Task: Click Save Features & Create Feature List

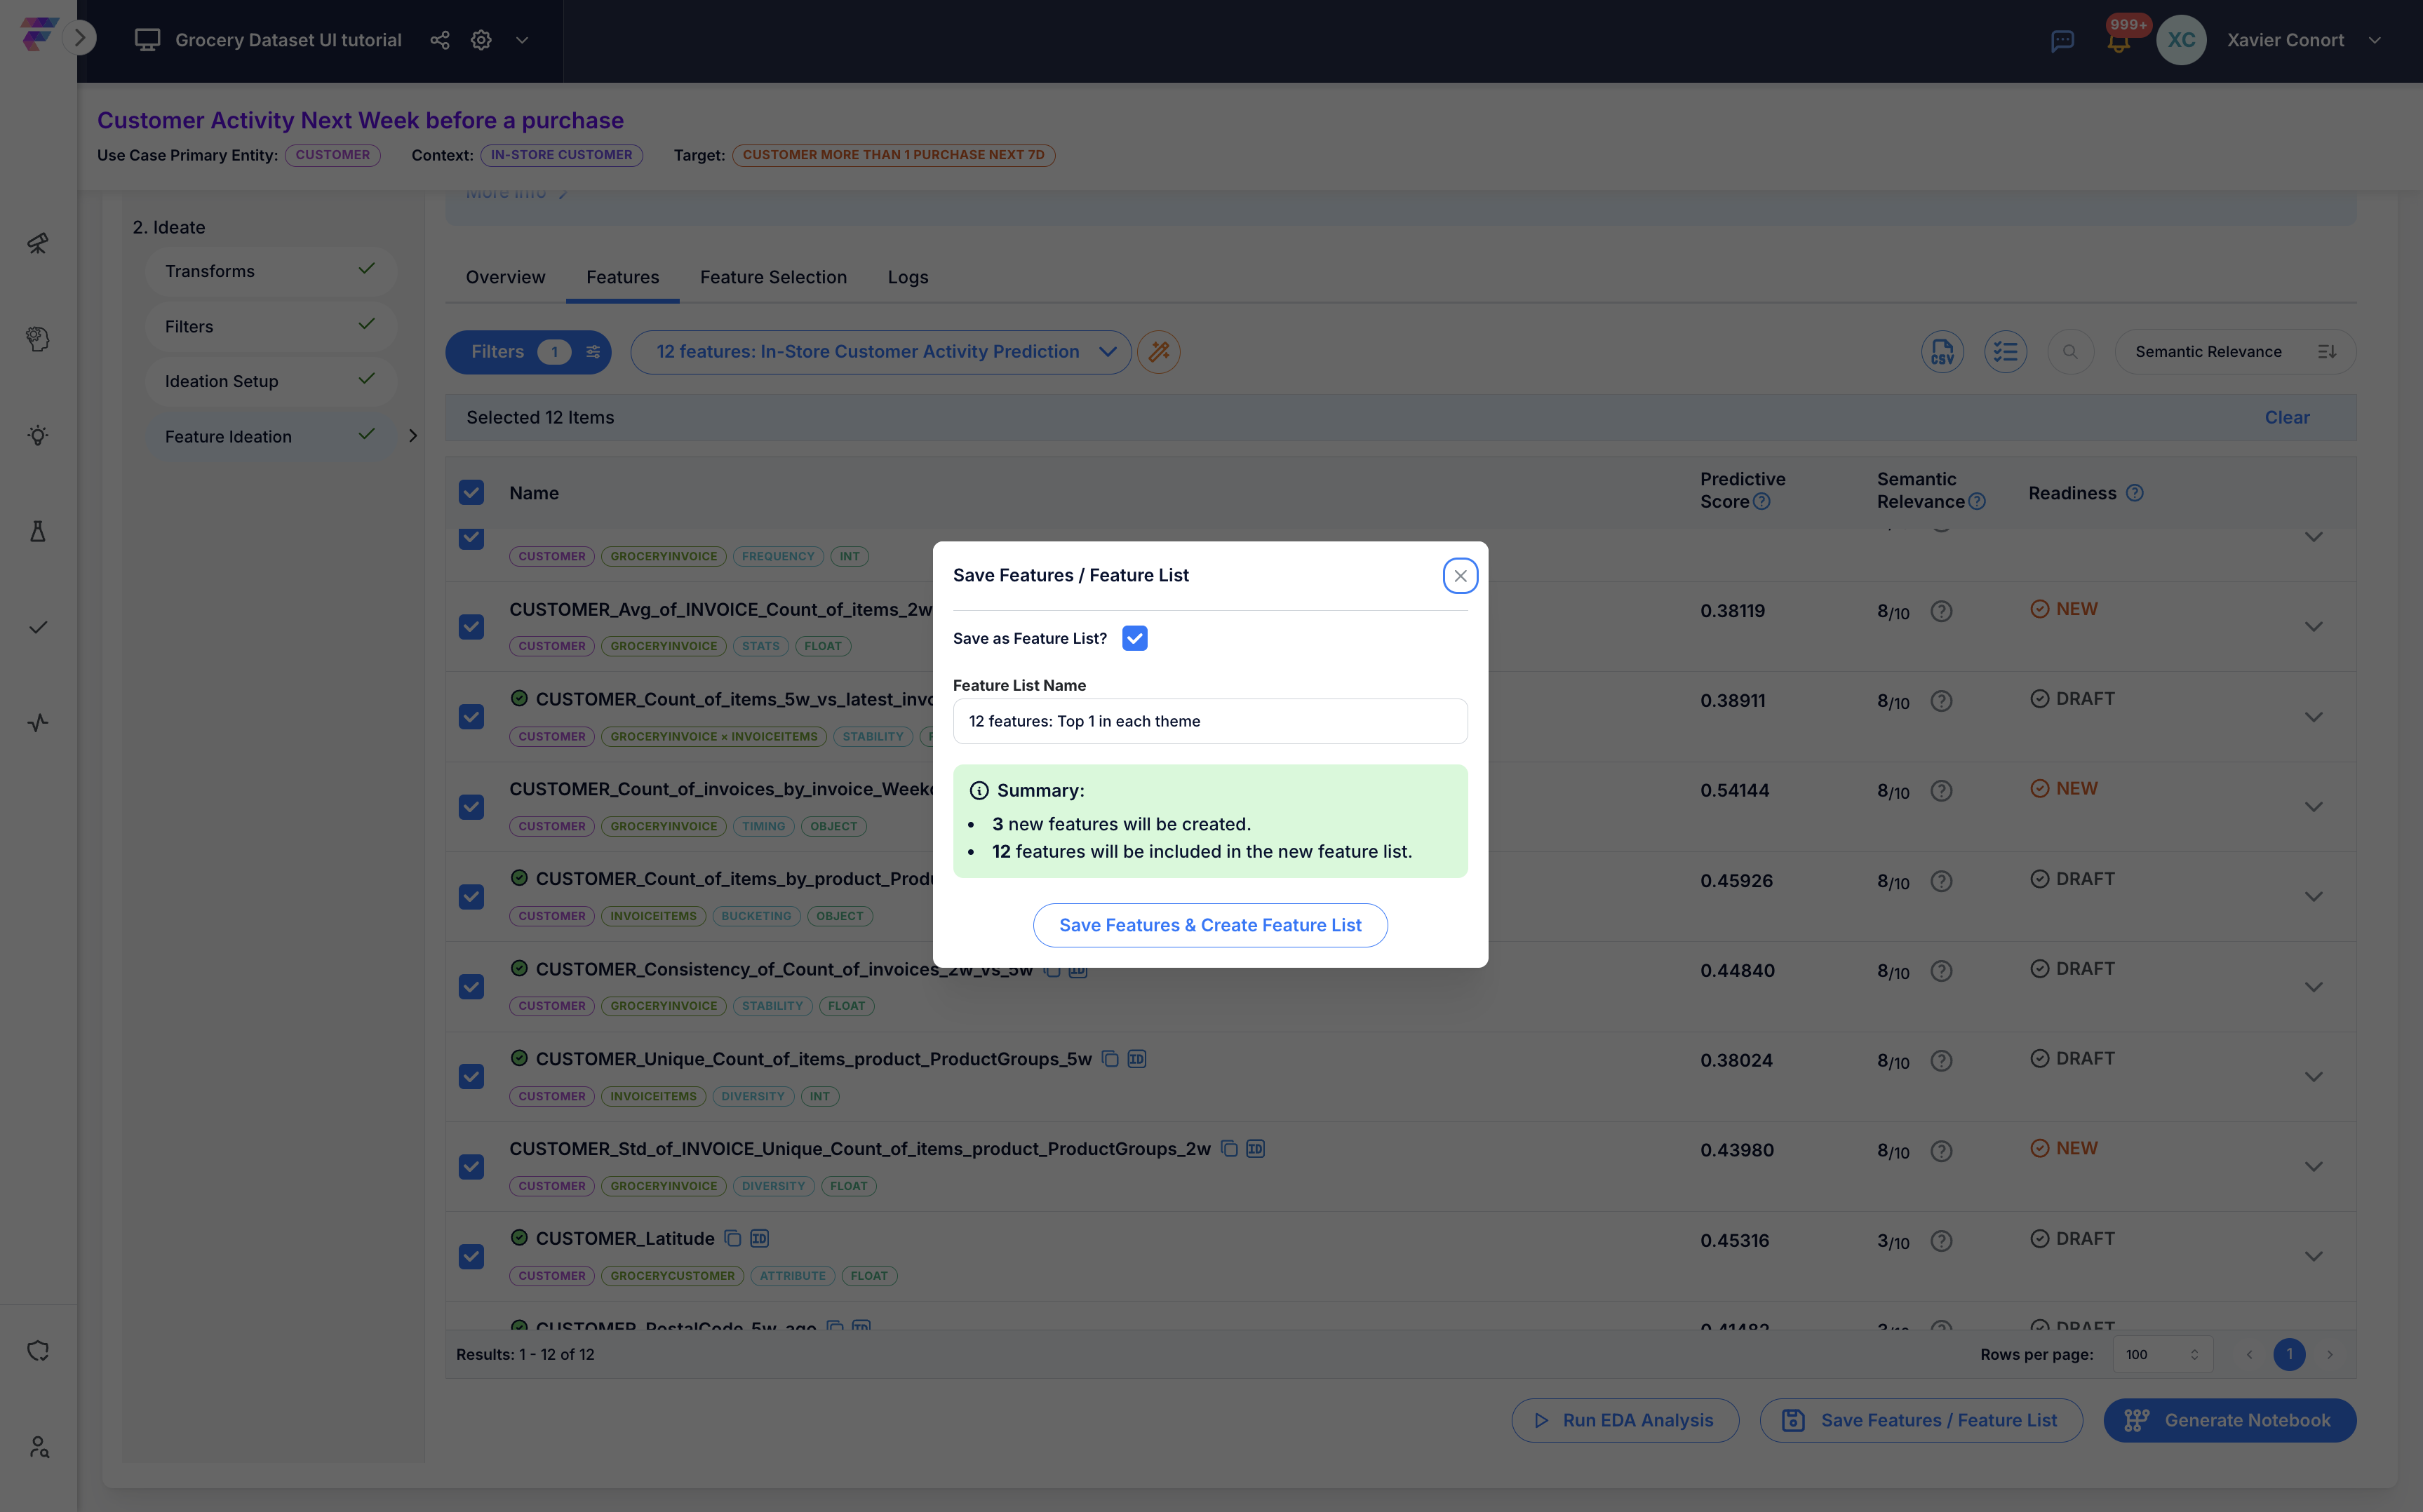Action: pyautogui.click(x=1210, y=925)
